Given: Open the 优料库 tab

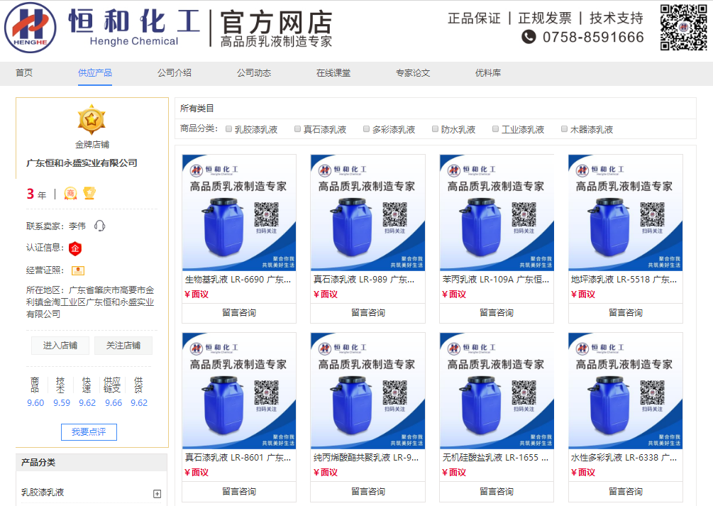Looking at the screenshot, I should click(x=488, y=73).
